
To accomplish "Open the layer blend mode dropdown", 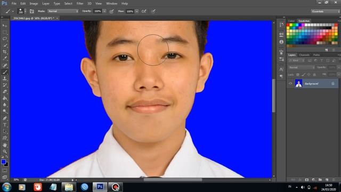I will 302,68.
